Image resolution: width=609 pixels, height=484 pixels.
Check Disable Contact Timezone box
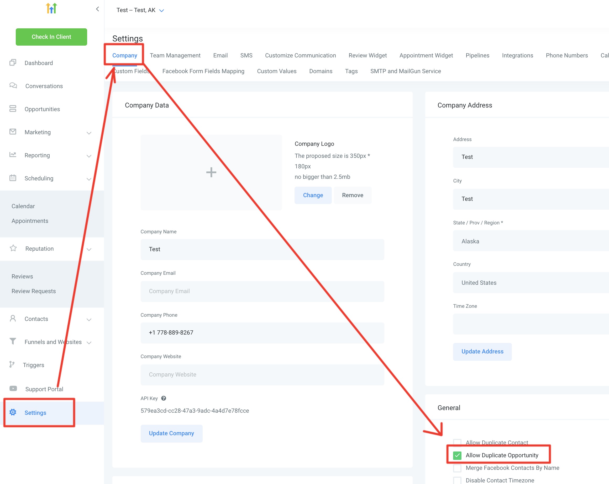457,480
